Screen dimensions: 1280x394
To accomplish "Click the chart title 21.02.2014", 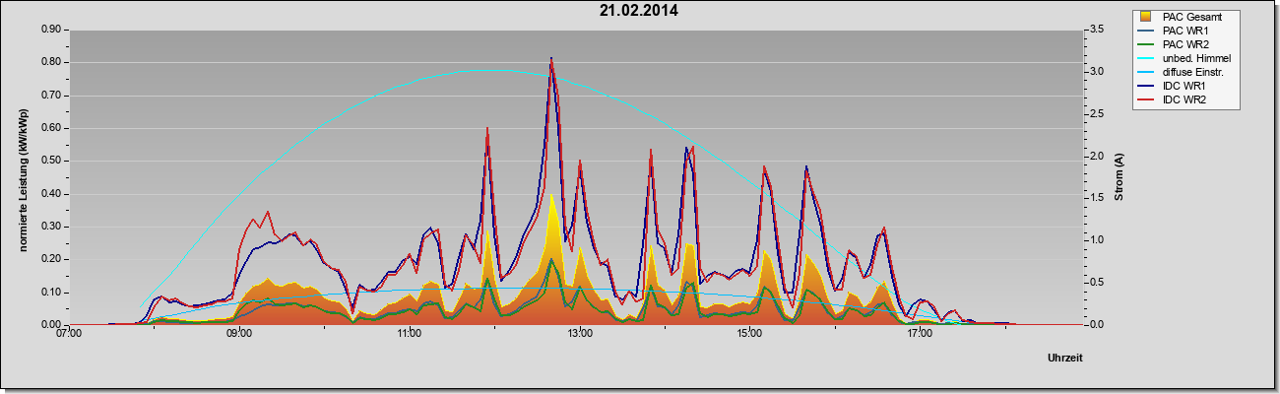I will tap(639, 12).
